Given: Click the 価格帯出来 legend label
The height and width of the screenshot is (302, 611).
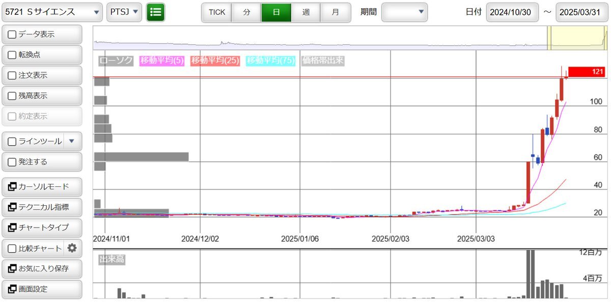Looking at the screenshot, I should [323, 61].
